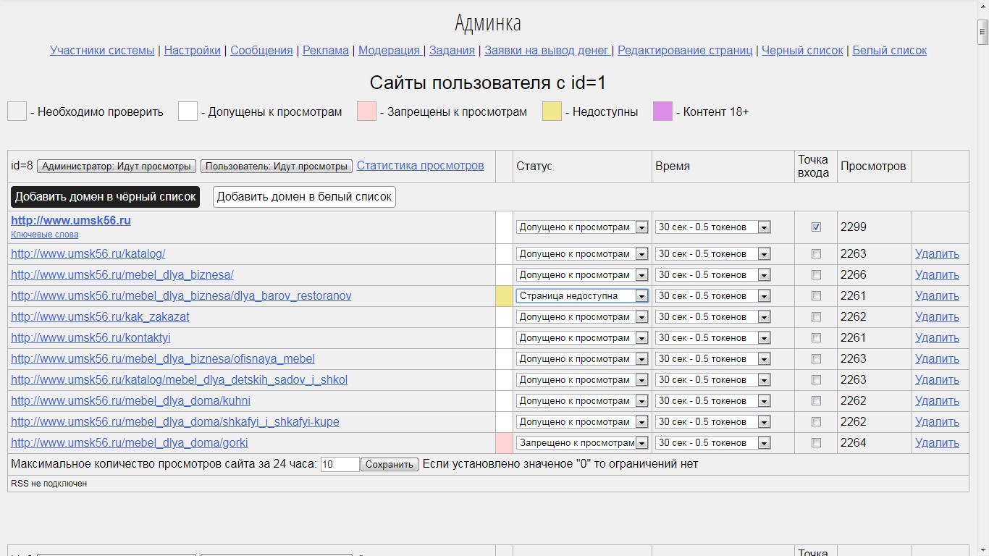Tick entry point checkbox for kak_zakazat row
The image size is (989, 556).
coord(817,317)
